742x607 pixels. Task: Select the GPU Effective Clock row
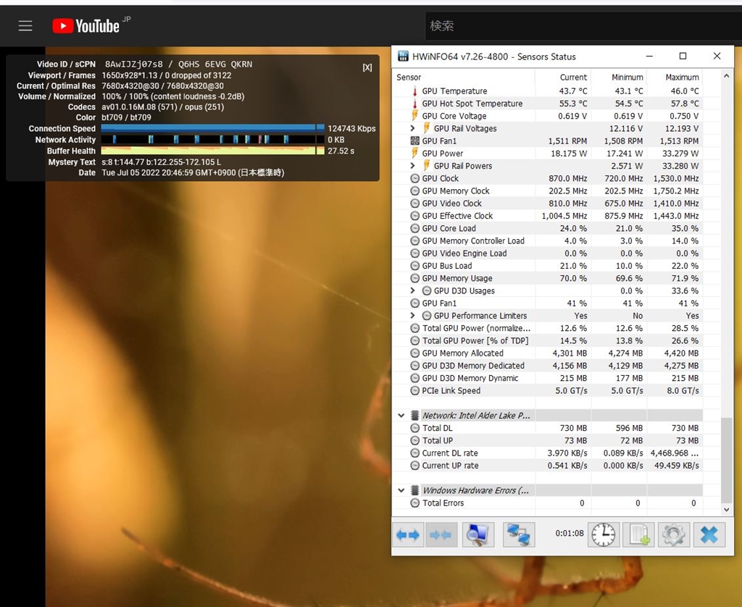tap(548, 216)
